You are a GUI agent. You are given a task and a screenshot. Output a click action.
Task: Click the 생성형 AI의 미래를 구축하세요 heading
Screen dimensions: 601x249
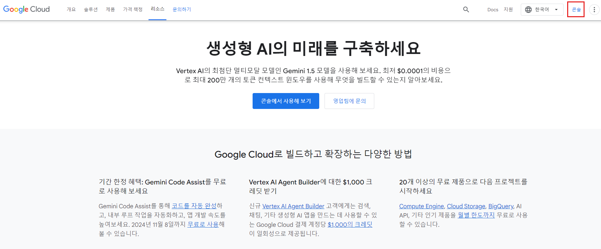click(314, 48)
